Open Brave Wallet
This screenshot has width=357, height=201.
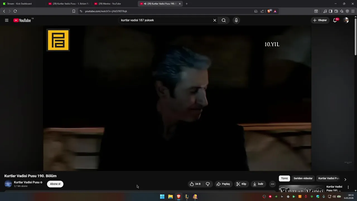(336, 11)
